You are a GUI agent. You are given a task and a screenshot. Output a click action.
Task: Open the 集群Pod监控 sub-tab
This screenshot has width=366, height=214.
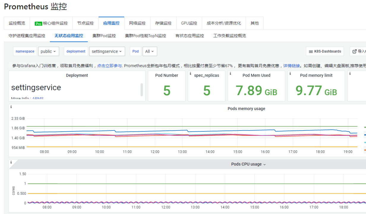(104, 36)
